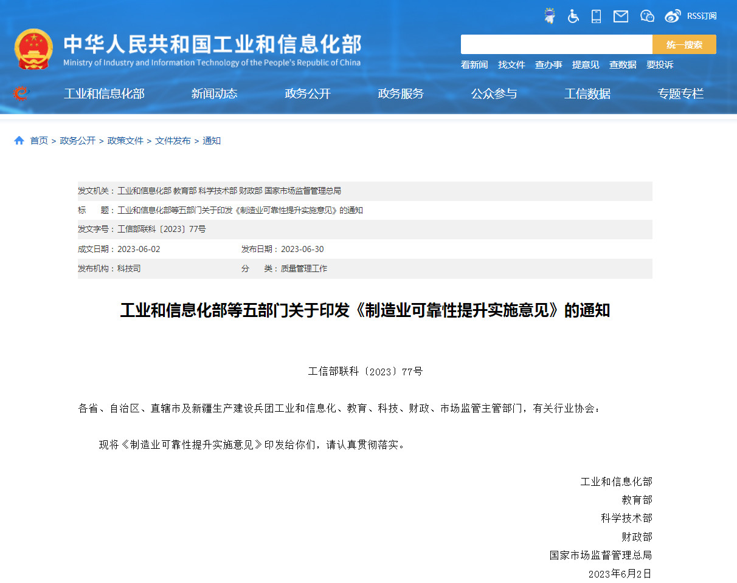Open the accessibility wheelchair icon
The height and width of the screenshot is (583, 737).
pos(573,16)
